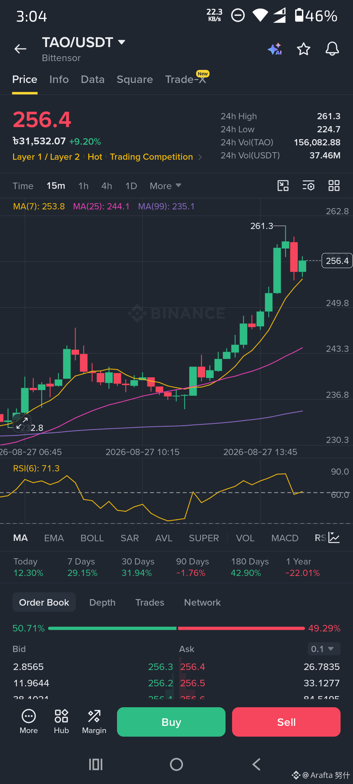This screenshot has width=353, height=784.
Task: Tap the 7 Days 29.15% return
Action: coord(82,567)
